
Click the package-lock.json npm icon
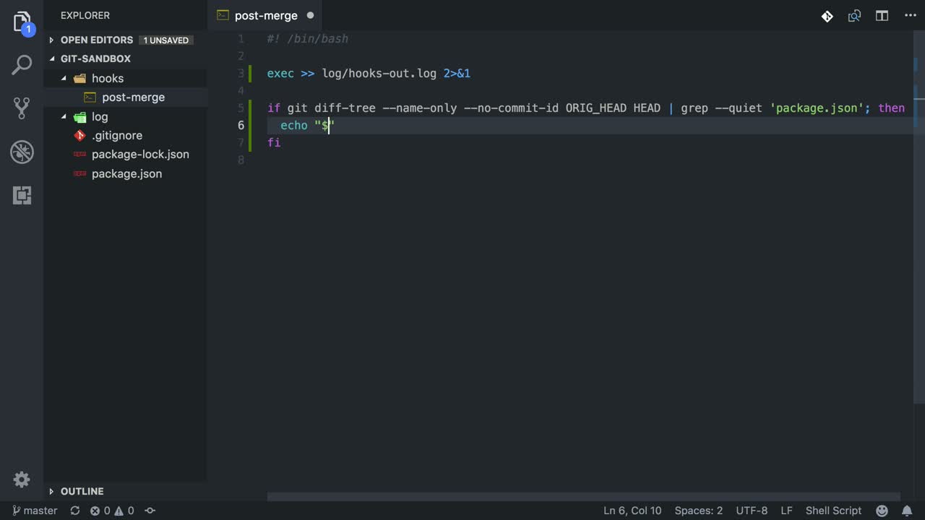(79, 155)
